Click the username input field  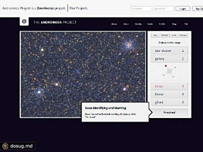(x=141, y=9)
